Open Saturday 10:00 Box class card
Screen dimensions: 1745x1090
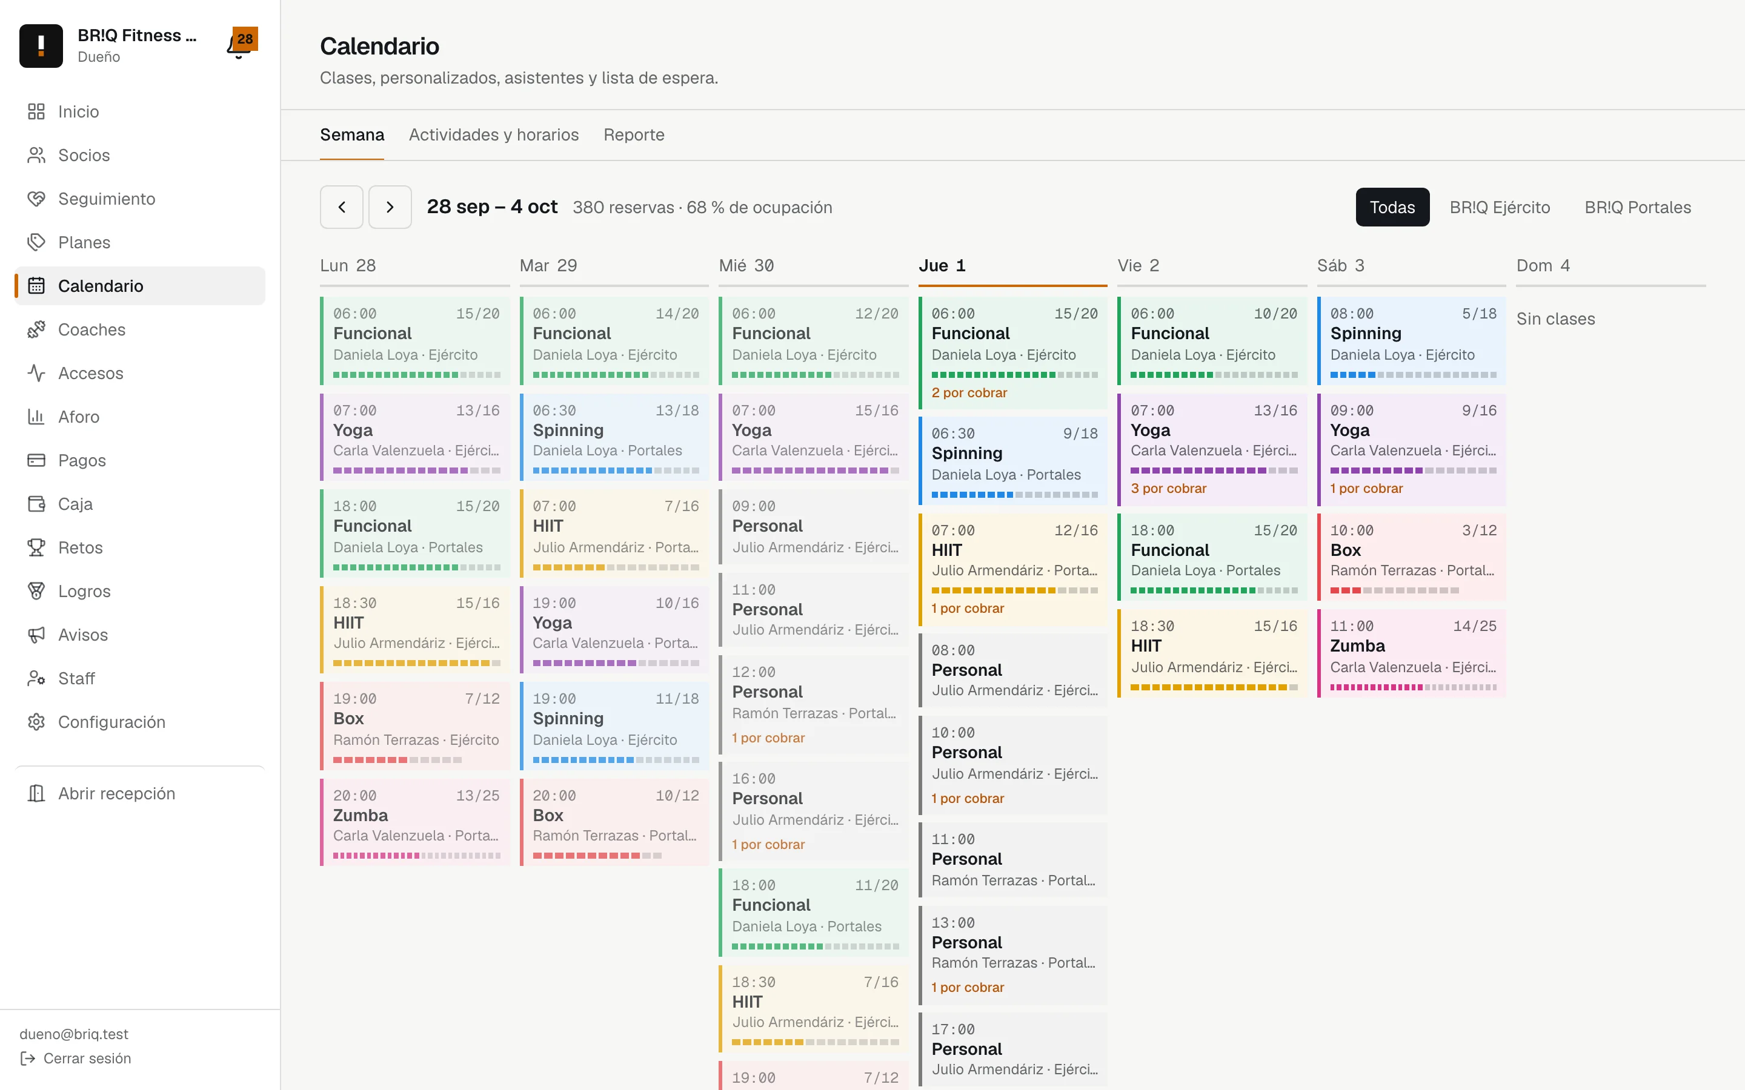[x=1411, y=557]
